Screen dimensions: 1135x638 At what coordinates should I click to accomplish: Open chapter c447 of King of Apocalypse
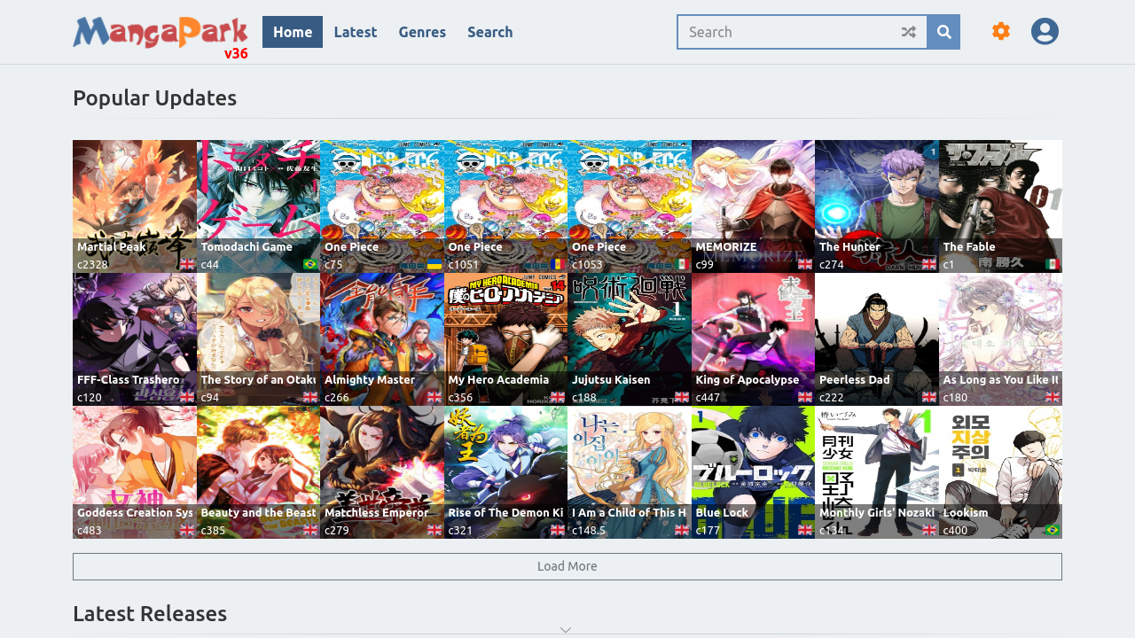pyautogui.click(x=708, y=397)
